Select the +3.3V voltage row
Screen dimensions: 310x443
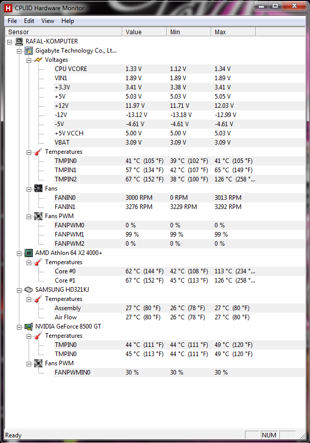pyautogui.click(x=180, y=87)
